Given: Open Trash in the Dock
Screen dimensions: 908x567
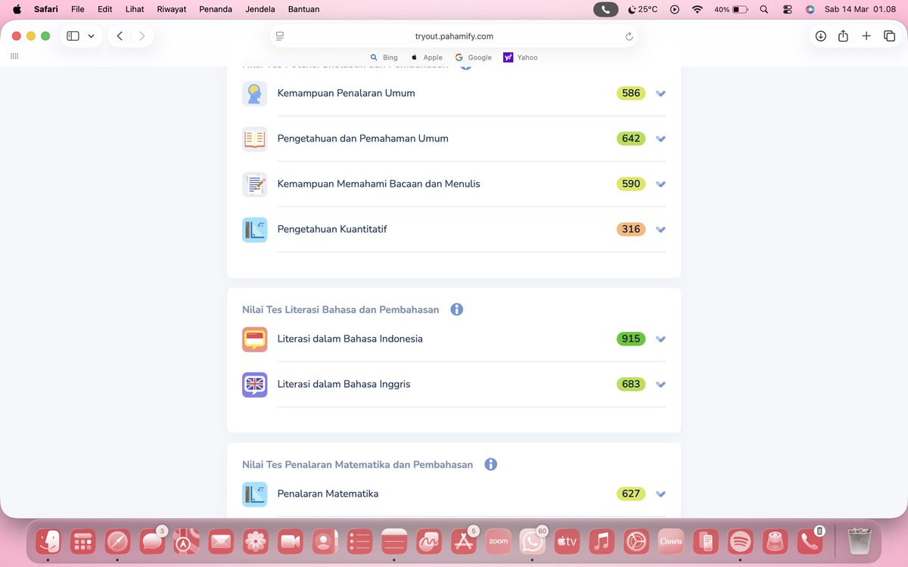Looking at the screenshot, I should click(860, 541).
